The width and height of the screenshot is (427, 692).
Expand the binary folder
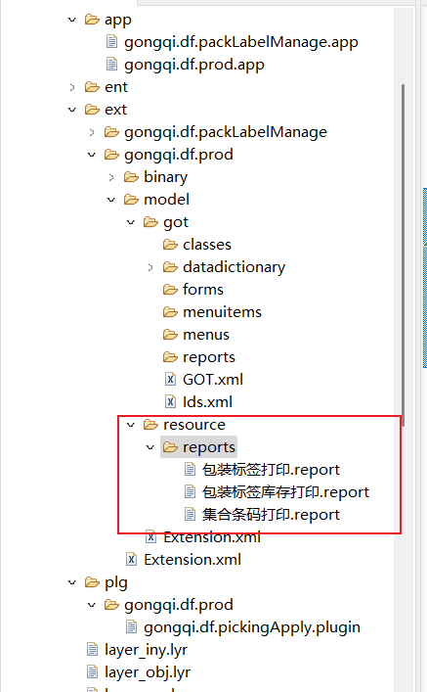[111, 177]
